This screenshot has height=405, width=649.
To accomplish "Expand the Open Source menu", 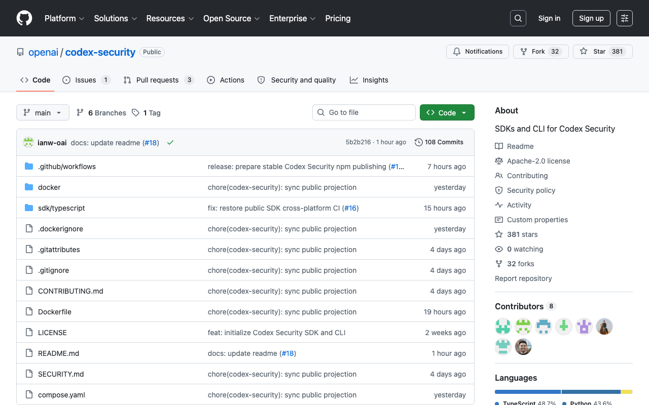I will tap(232, 18).
